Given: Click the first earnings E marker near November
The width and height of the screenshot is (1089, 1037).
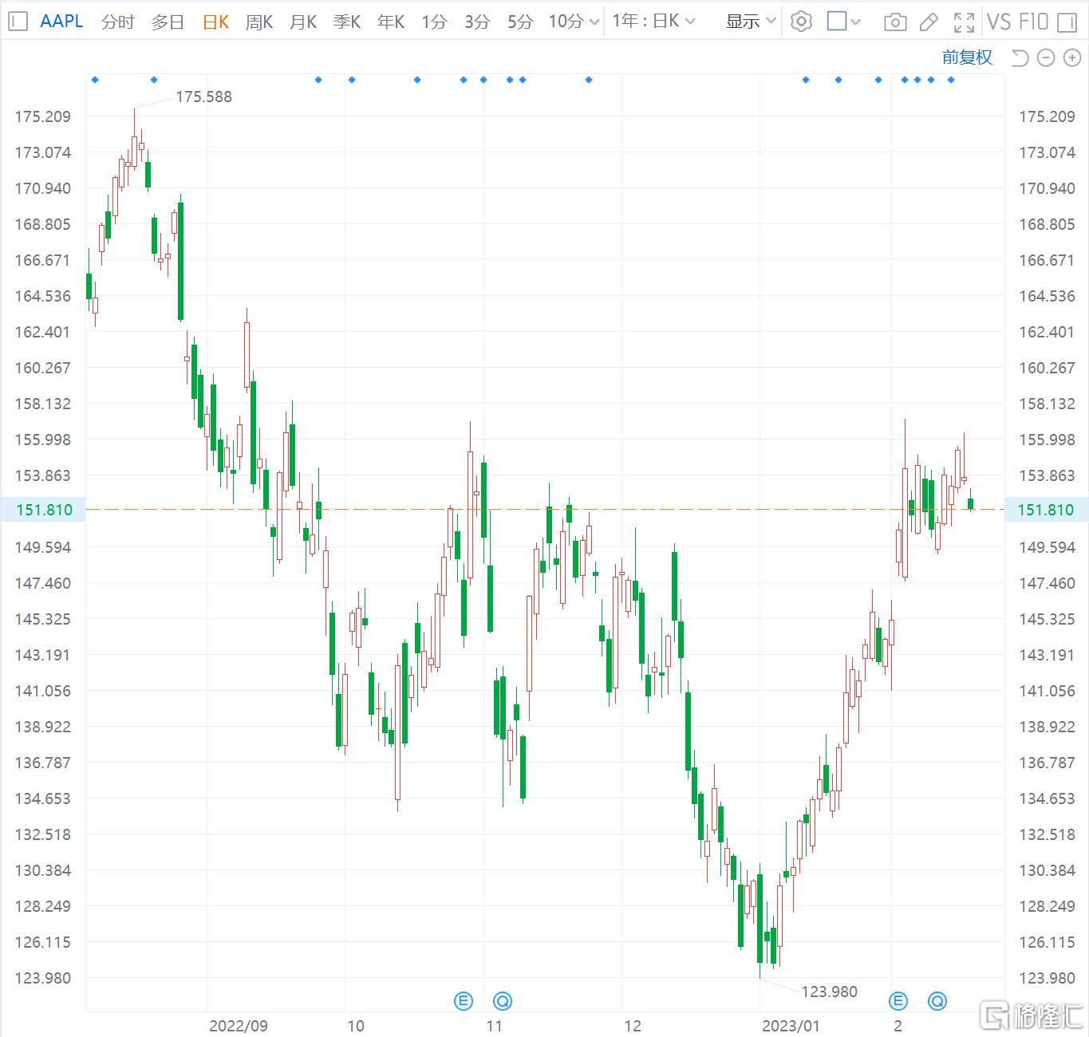Looking at the screenshot, I should (464, 1001).
